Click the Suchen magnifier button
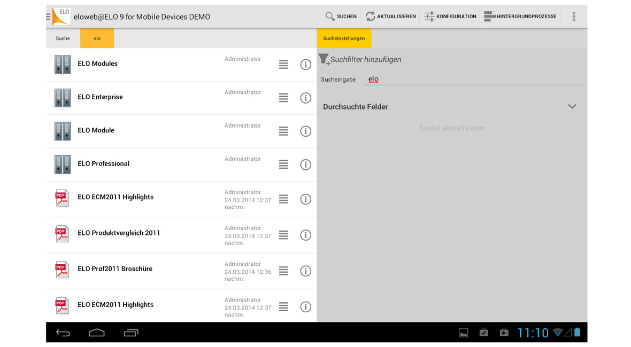 click(x=341, y=17)
